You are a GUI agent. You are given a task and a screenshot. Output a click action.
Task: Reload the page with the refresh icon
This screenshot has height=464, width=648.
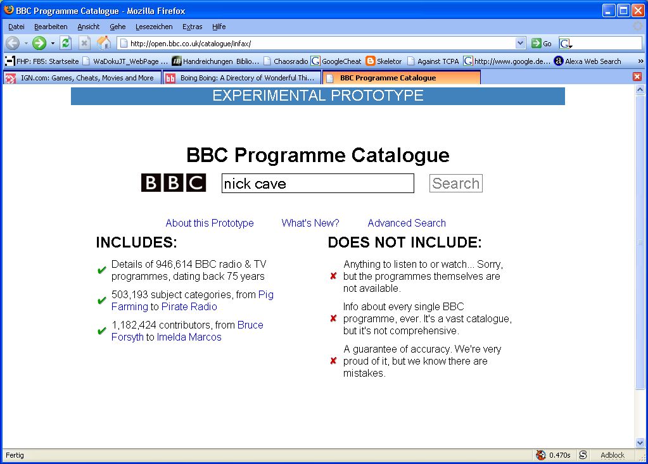point(66,43)
